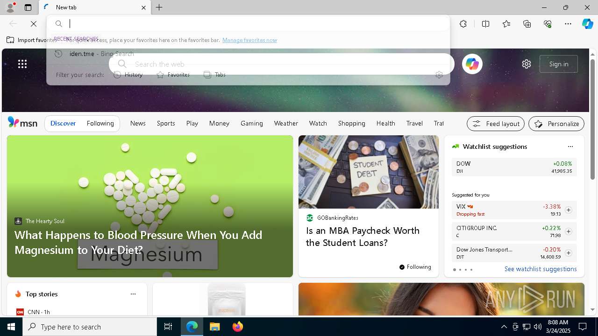Open Watchlist suggestions more options

pos(570,147)
